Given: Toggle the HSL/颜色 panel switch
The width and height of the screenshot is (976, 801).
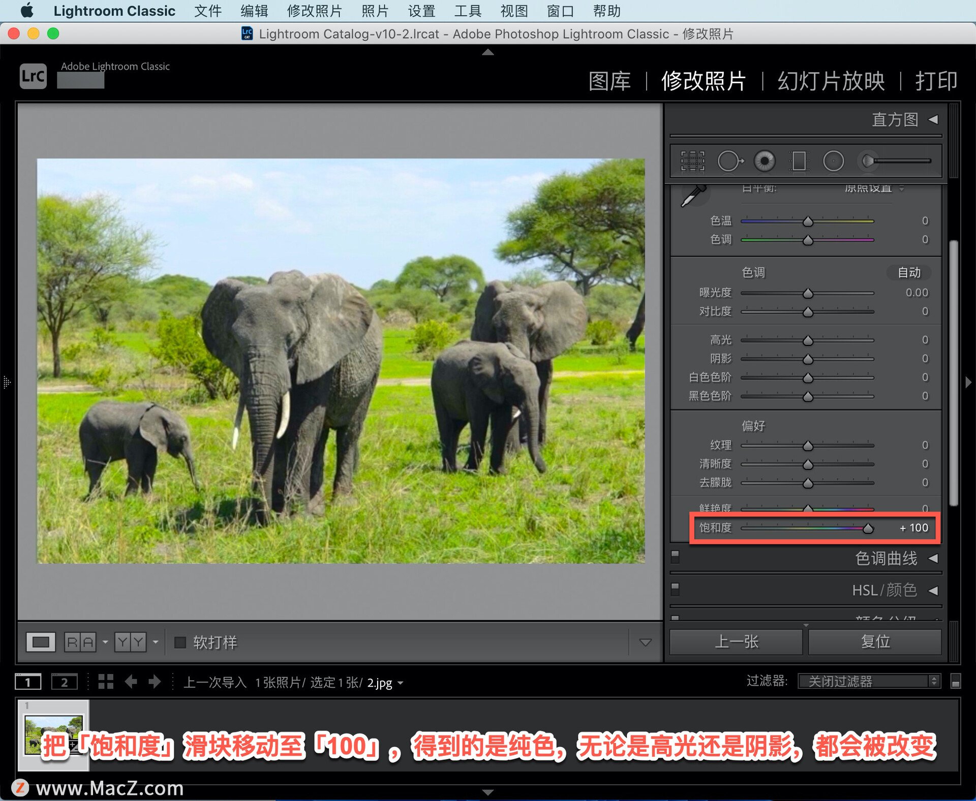Looking at the screenshot, I should click(675, 589).
